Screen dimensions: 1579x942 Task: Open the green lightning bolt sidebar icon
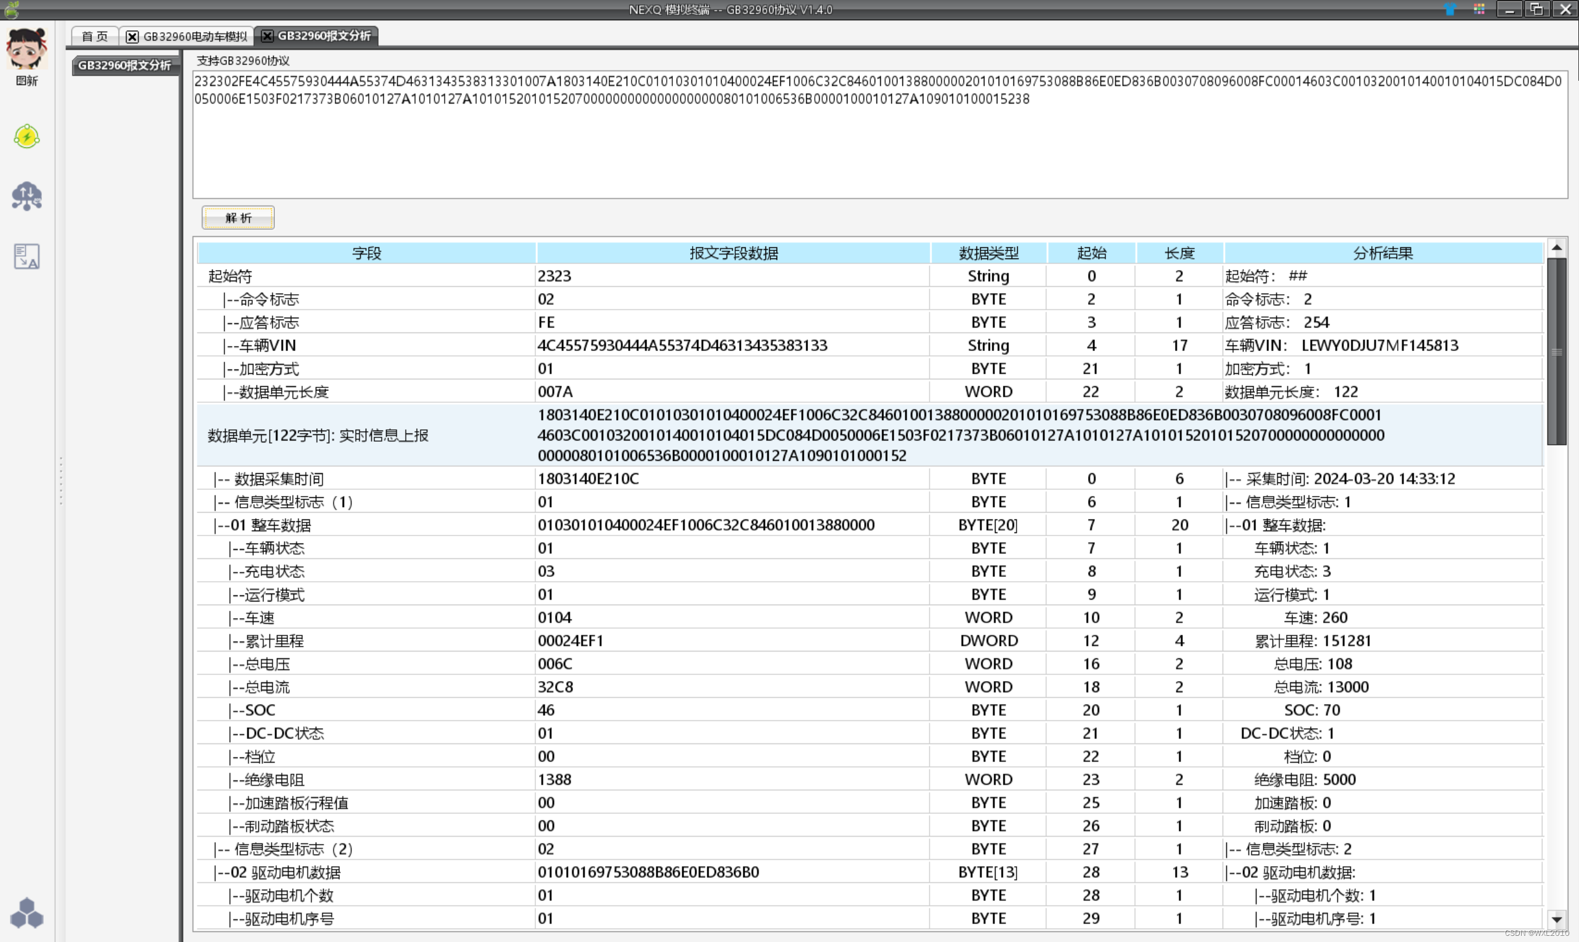point(27,136)
